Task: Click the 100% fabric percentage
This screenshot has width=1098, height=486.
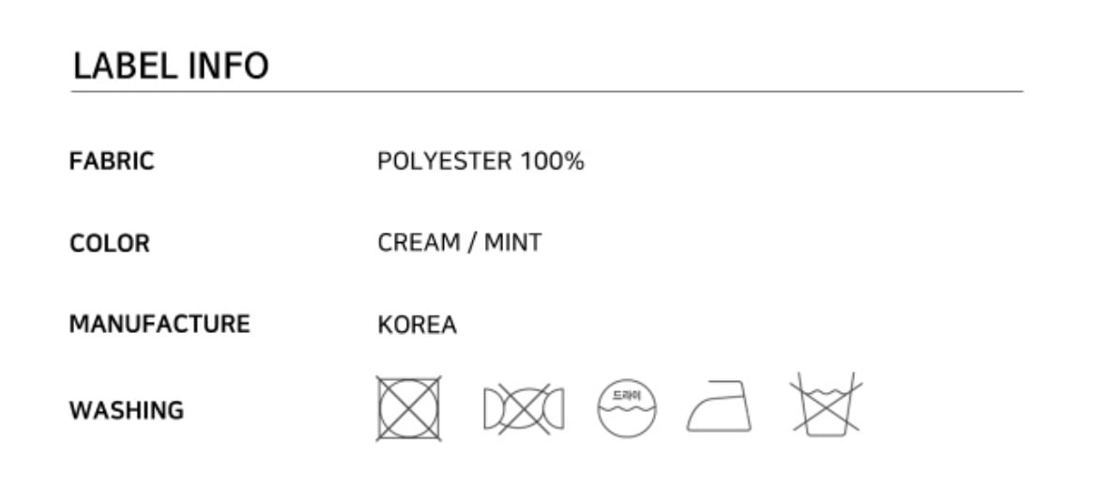Action: coord(552,161)
